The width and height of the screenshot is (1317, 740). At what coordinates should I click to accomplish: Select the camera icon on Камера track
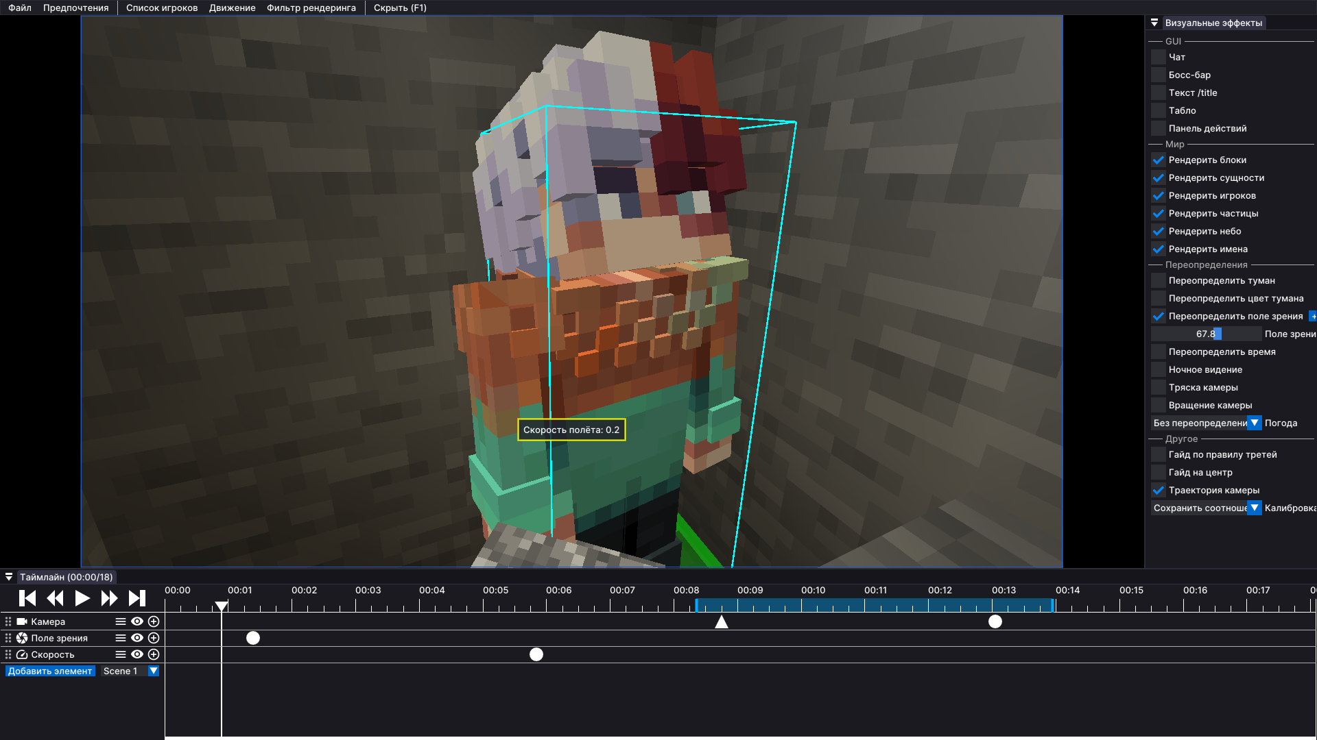pyautogui.click(x=23, y=621)
